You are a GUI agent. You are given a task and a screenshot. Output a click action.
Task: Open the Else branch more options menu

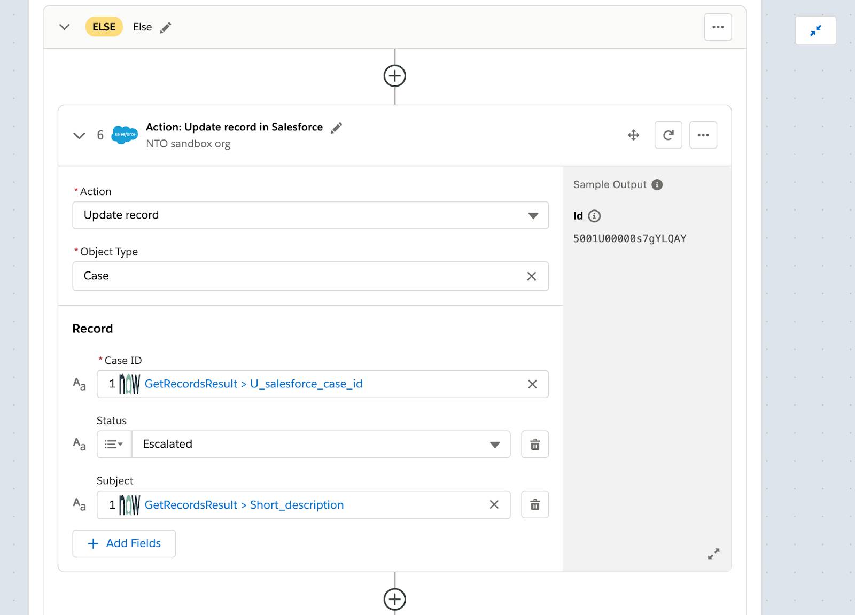718,27
